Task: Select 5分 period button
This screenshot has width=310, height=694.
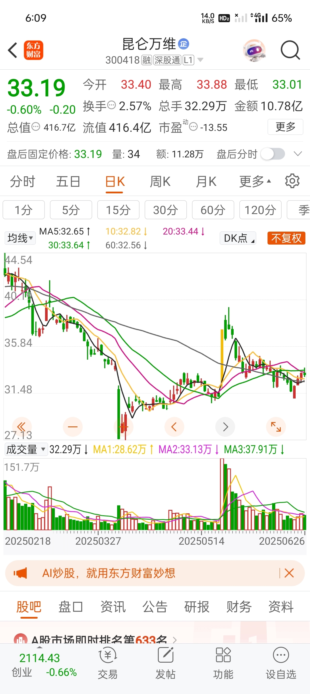Action: 71,210
